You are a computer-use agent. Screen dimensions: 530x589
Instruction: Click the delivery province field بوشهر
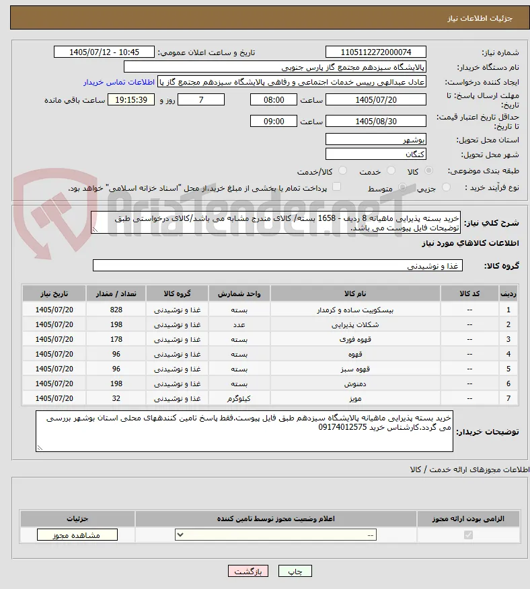click(376, 140)
